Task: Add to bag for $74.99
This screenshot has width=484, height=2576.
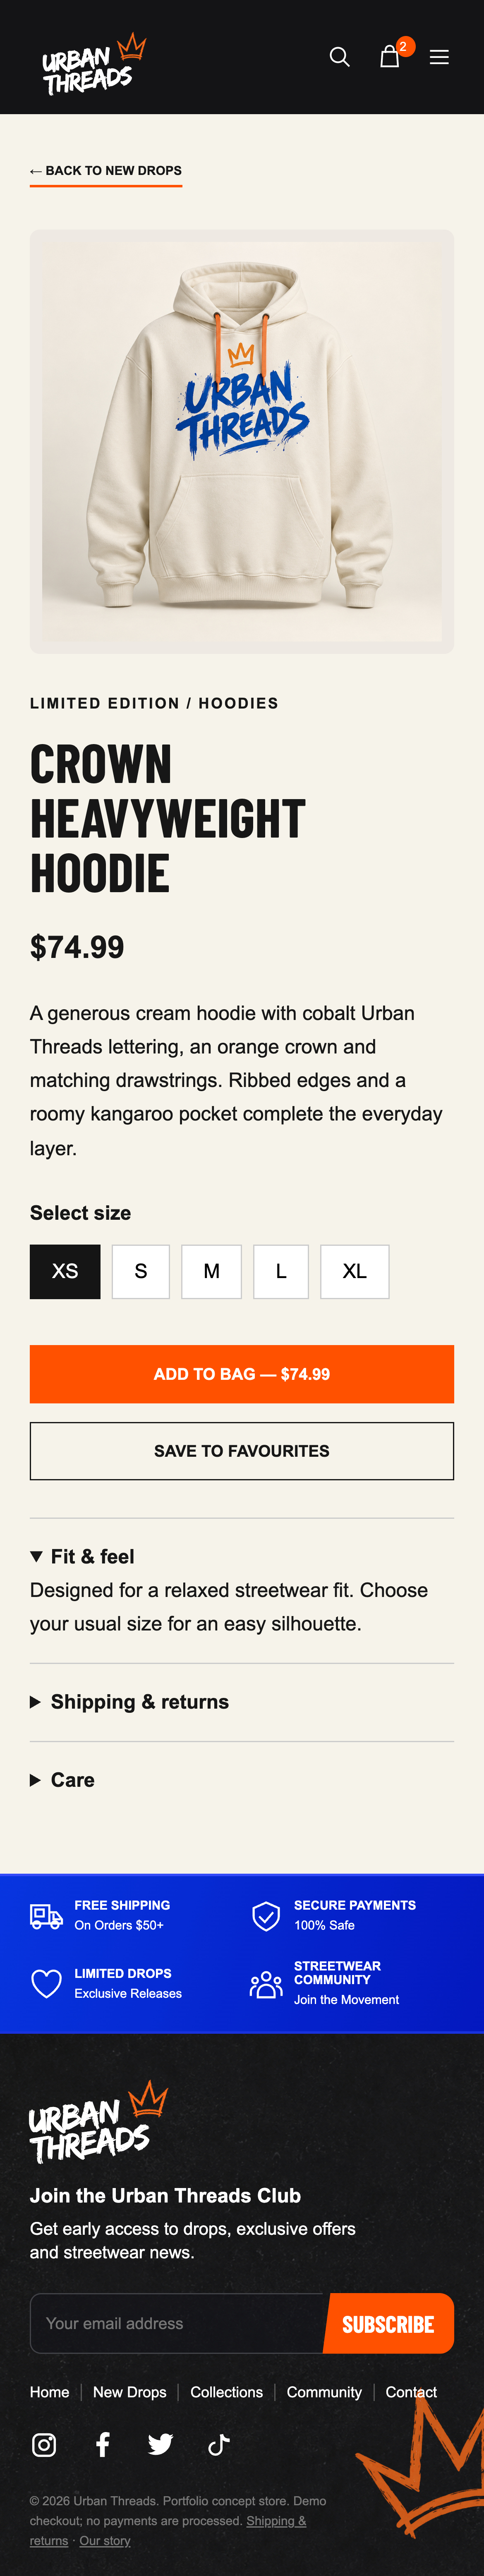Action: (x=242, y=1374)
